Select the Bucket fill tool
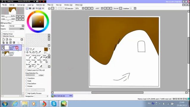The image size is (190, 107). (28, 66)
